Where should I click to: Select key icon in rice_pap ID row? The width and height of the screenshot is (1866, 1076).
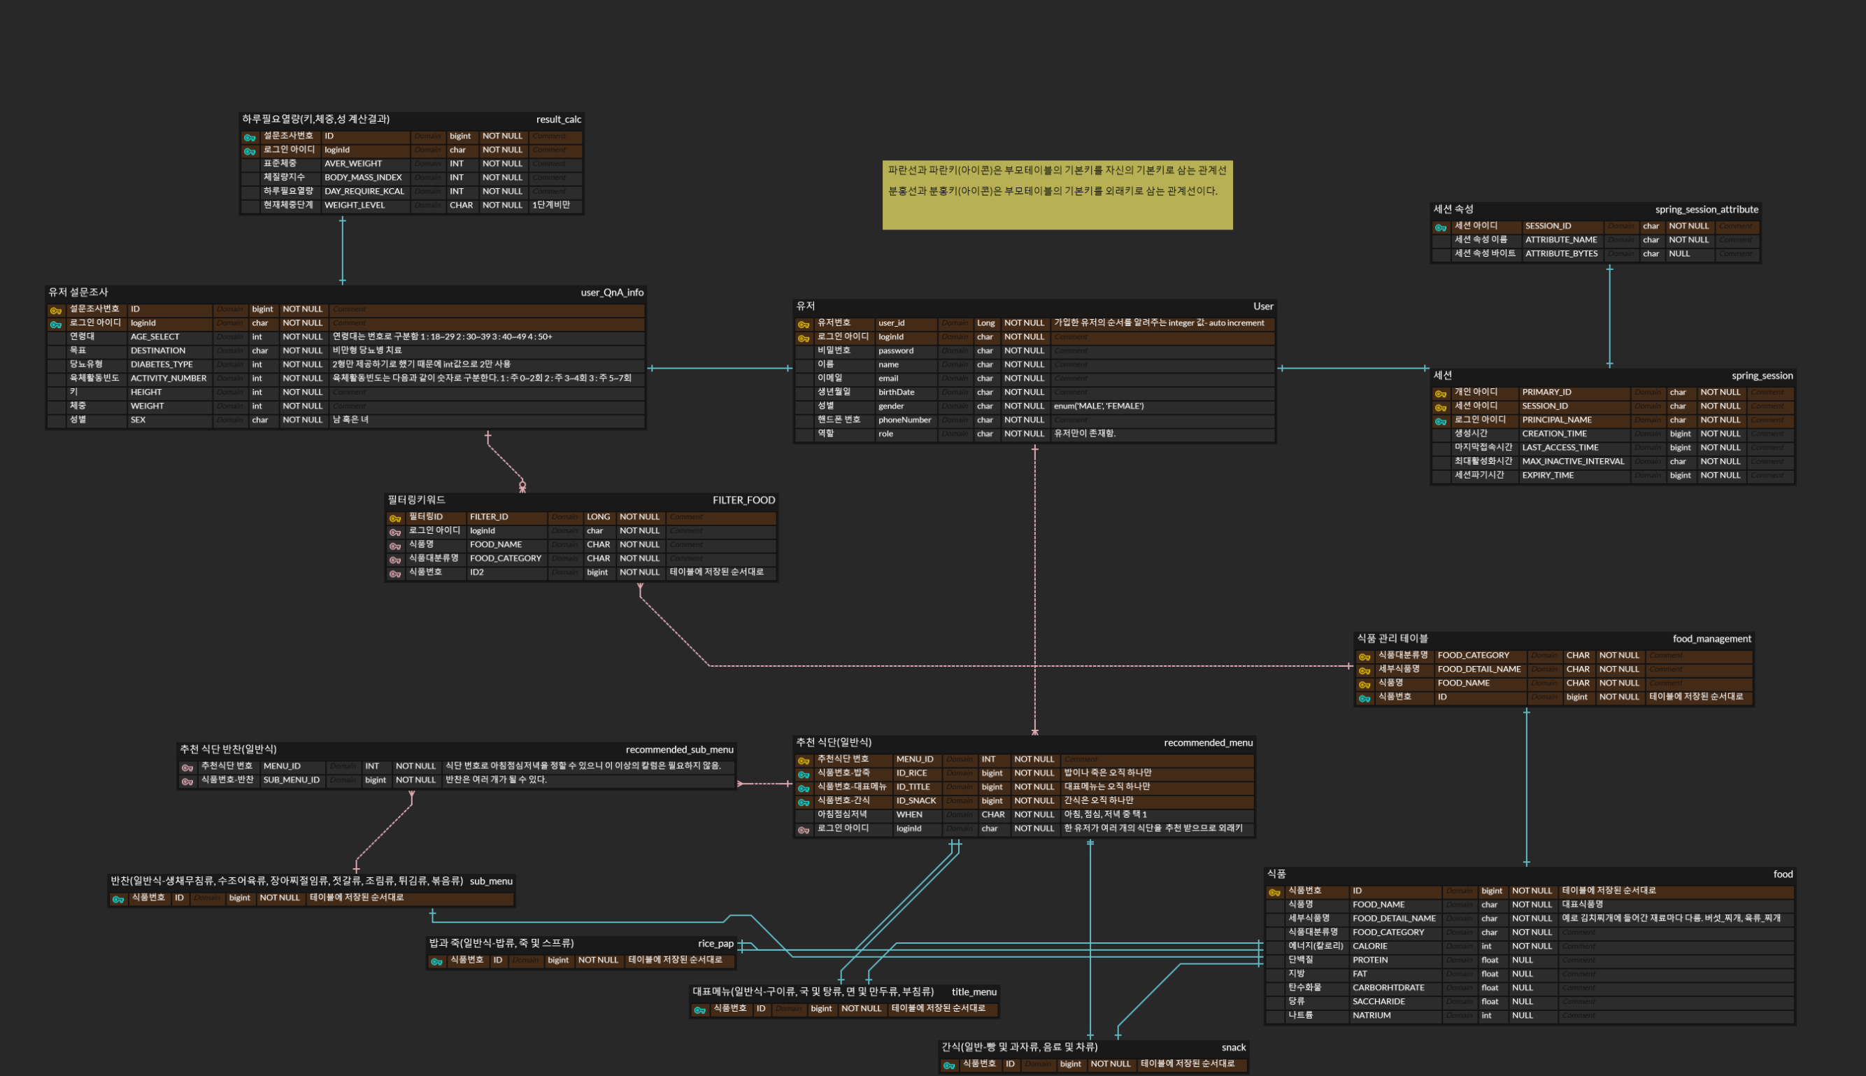436,962
